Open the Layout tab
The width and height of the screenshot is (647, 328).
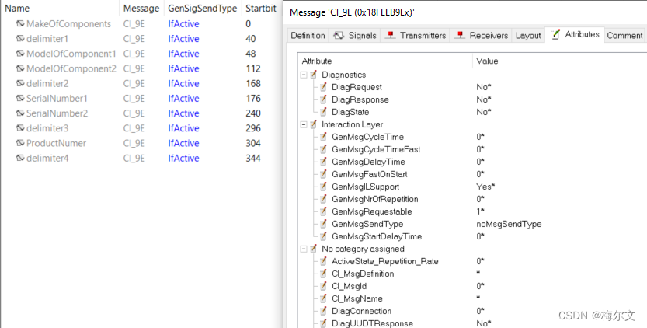point(527,35)
